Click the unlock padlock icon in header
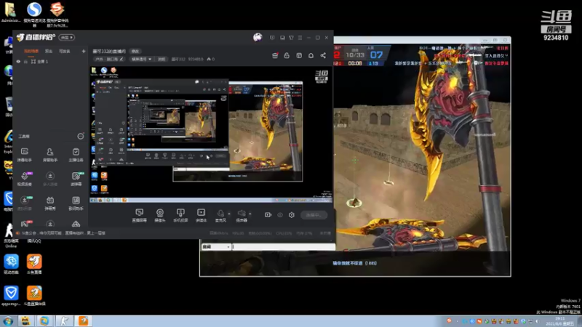Screen dimensions: 582x327 (287, 56)
